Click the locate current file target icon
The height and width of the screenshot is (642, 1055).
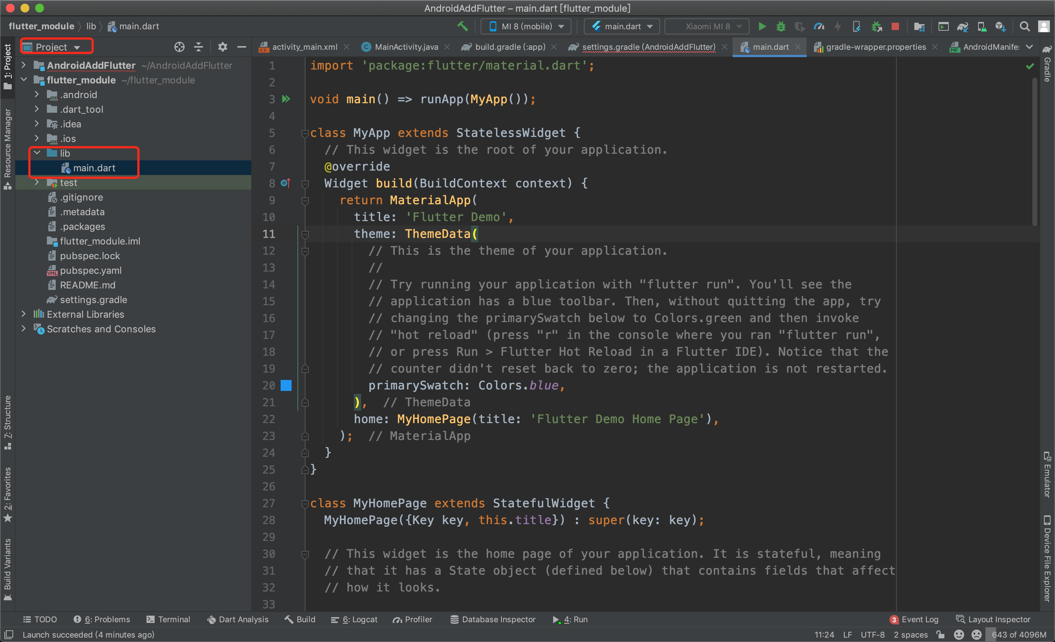(179, 47)
